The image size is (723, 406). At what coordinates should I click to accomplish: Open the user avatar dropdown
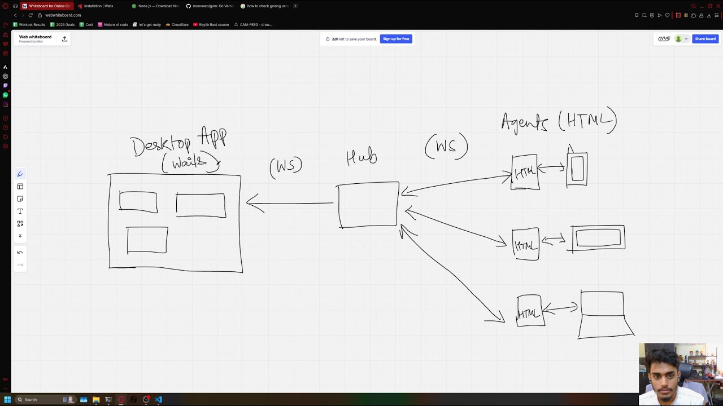click(x=681, y=39)
